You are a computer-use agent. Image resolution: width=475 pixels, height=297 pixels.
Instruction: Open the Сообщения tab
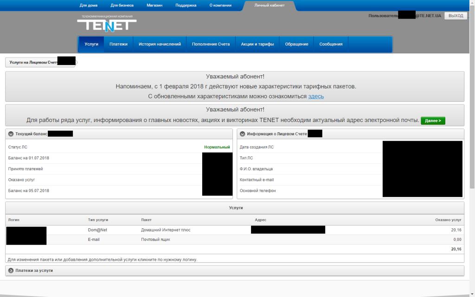[331, 44]
